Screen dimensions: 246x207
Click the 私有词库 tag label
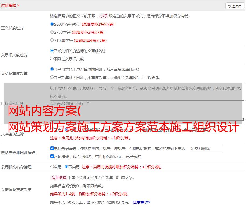pyautogui.click(x=58, y=178)
